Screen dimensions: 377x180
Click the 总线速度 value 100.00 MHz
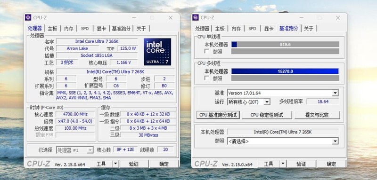pyautogui.click(x=75, y=128)
